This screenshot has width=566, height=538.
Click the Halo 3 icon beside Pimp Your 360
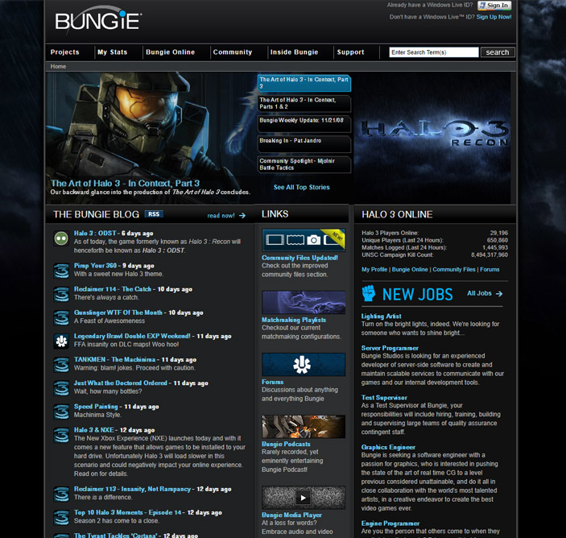61,271
